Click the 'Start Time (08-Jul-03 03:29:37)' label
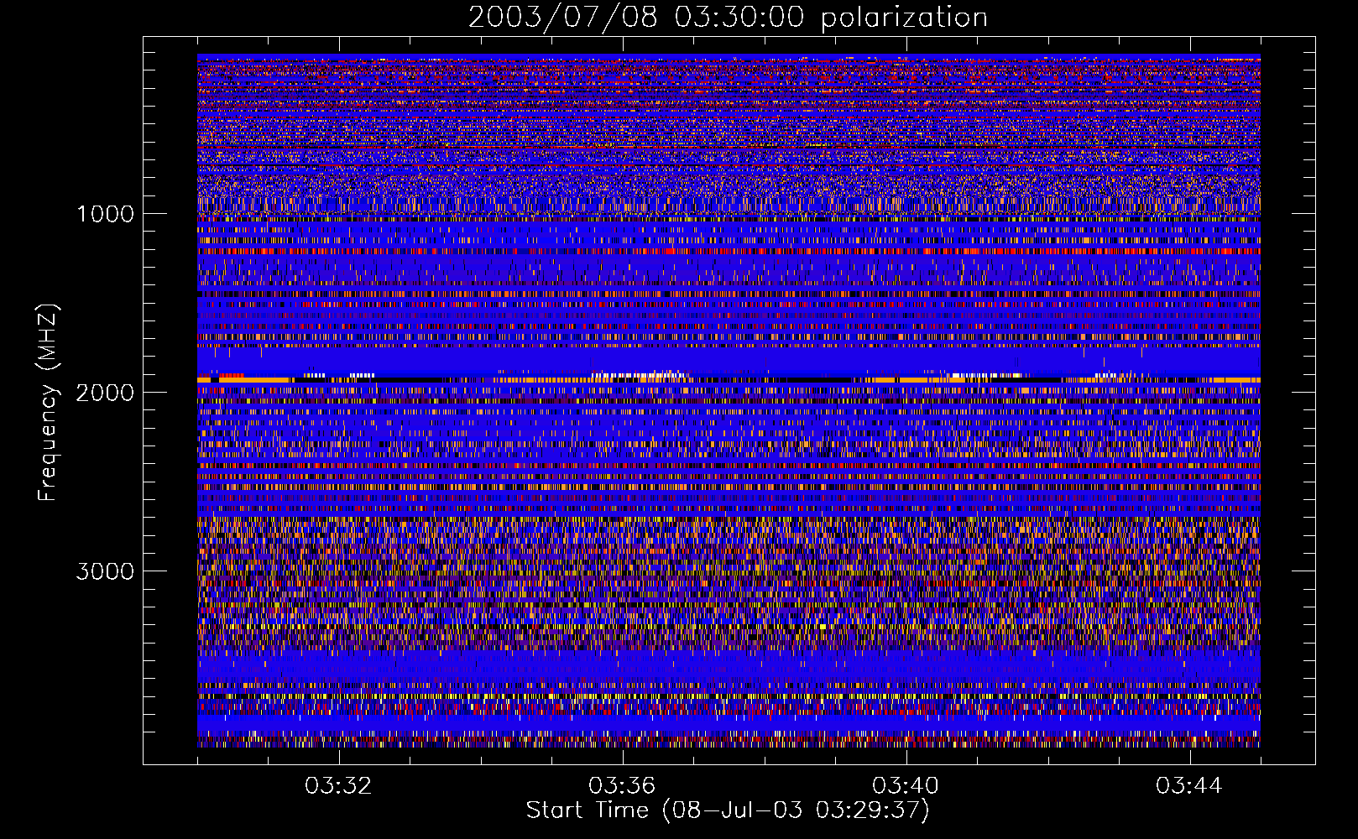The height and width of the screenshot is (839, 1358). 728,810
